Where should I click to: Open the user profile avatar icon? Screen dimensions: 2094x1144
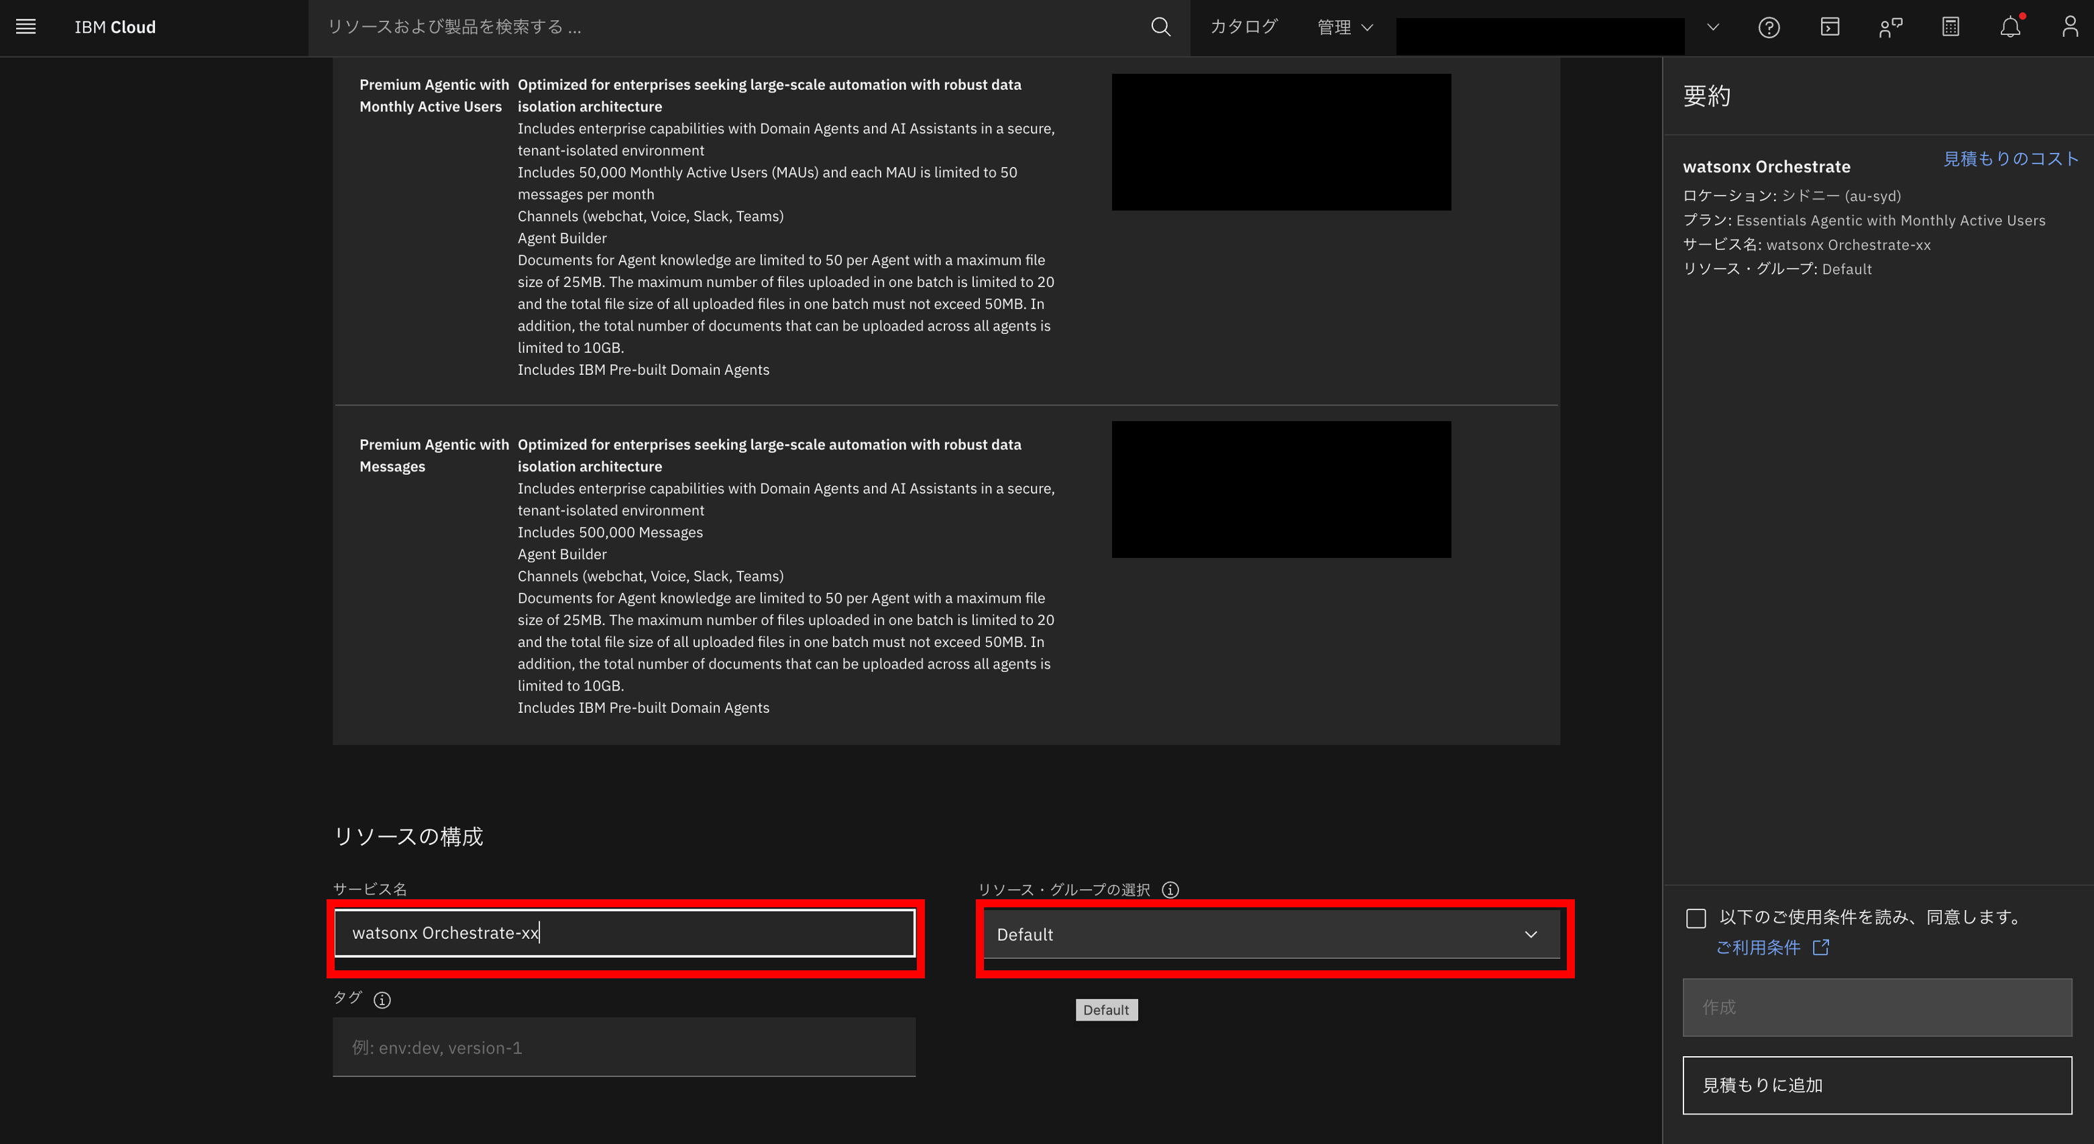(x=2070, y=27)
